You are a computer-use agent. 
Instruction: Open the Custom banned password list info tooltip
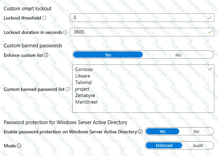point(68,89)
